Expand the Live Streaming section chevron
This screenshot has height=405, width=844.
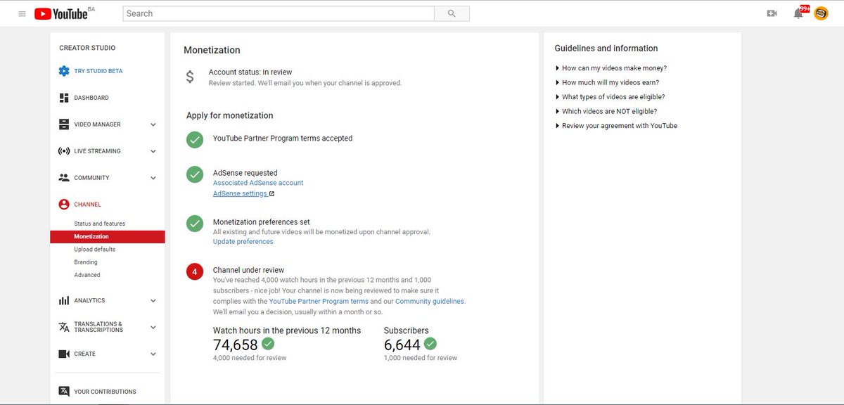153,151
